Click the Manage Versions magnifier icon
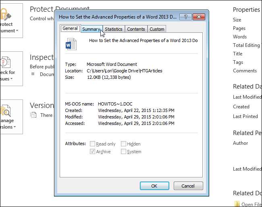Image resolution: width=262 pixels, height=207 pixels. pos(6,111)
